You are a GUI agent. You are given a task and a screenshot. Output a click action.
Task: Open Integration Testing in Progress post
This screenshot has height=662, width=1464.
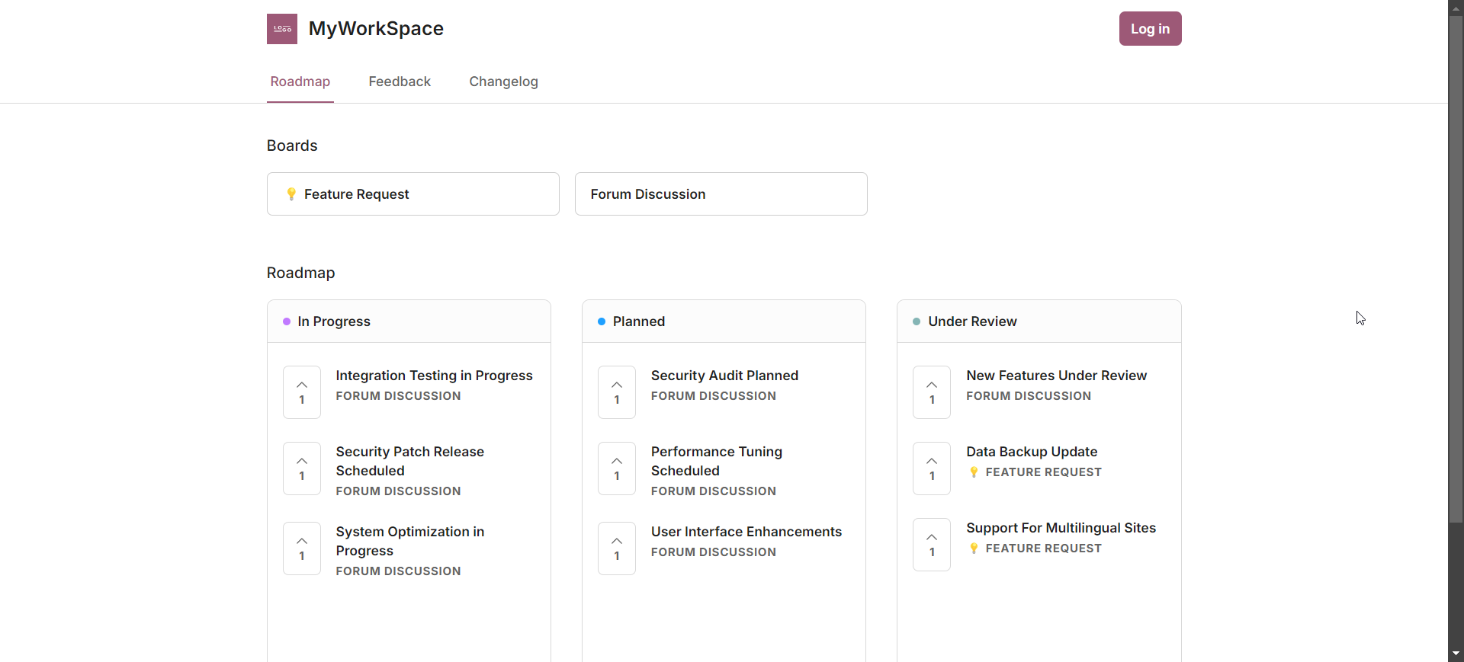435,376
